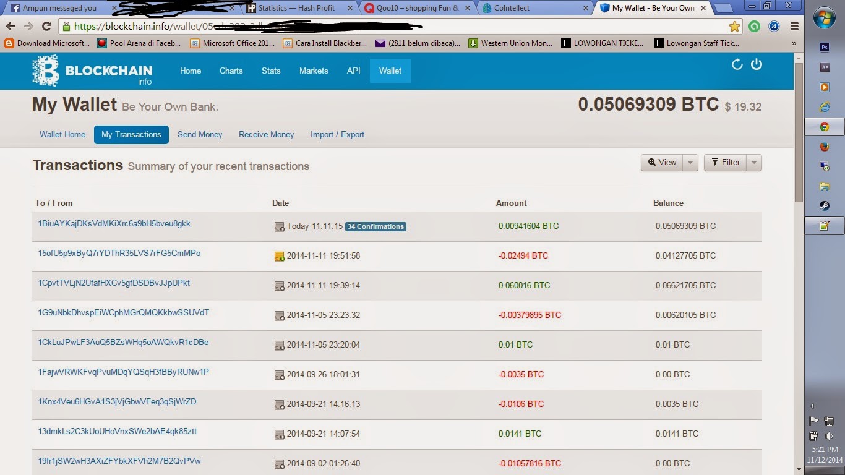The width and height of the screenshot is (845, 475).
Task: Click the green circular extension icon
Action: 754,27
